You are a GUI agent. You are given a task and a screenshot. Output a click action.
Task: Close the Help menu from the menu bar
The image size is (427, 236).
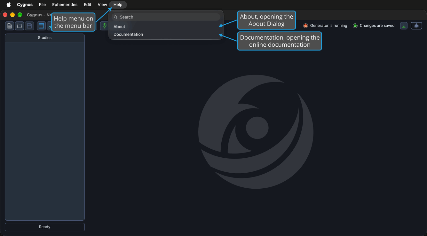[x=118, y=4]
